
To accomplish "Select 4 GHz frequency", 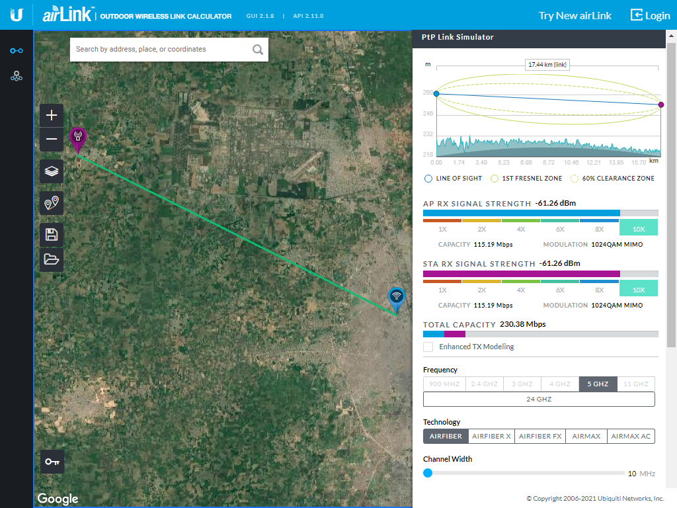I will tap(560, 384).
